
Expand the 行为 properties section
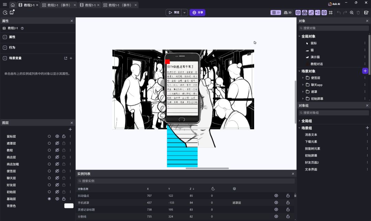[5, 48]
